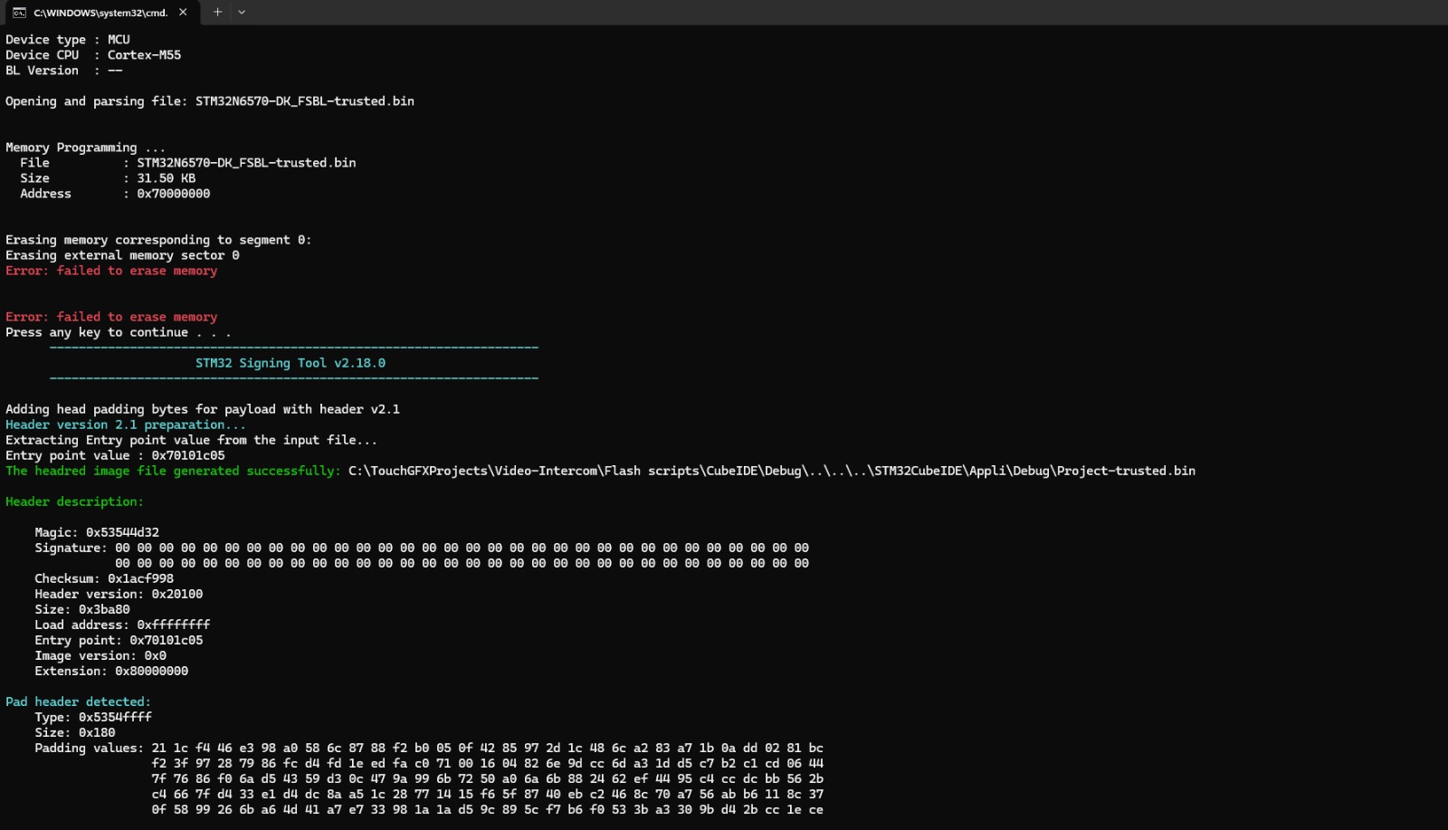This screenshot has width=1448, height=830.
Task: Click the Address 0x70000000 line
Action: [x=173, y=194]
